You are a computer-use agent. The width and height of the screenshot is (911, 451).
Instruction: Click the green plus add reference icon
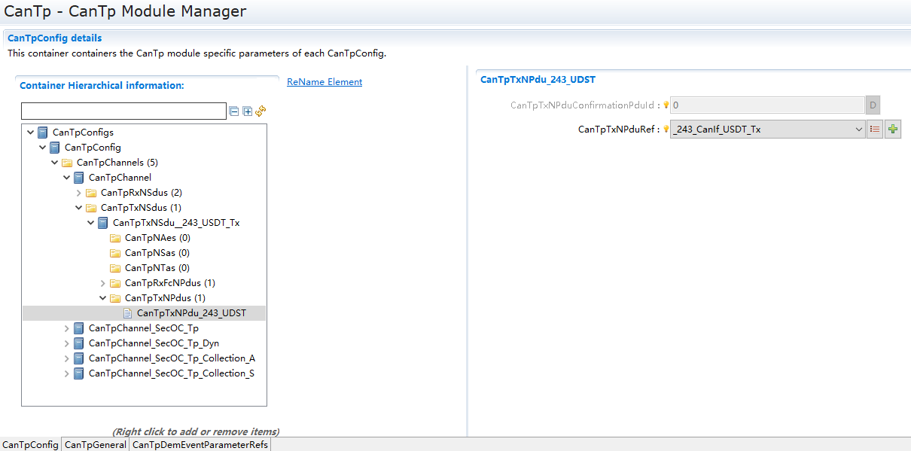pos(893,130)
